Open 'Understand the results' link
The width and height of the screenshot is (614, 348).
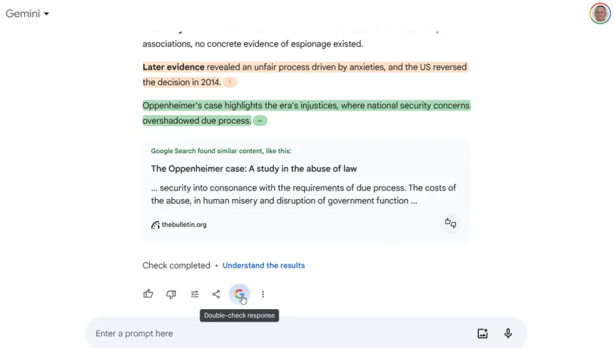263,265
